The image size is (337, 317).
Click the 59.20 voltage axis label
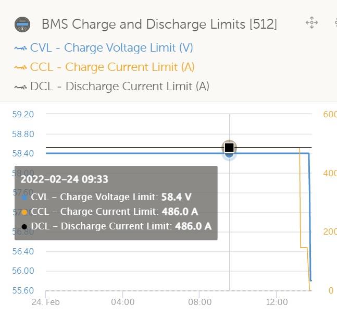[x=23, y=114]
